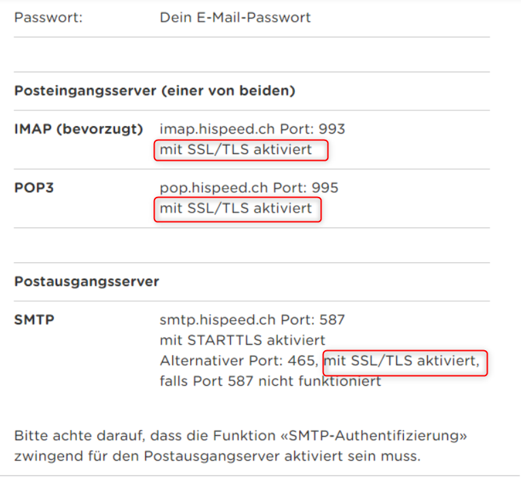The height and width of the screenshot is (479, 521).
Task: Click the 'Posteingangsserver (einer von beiden)' heading
Action: pos(155,91)
